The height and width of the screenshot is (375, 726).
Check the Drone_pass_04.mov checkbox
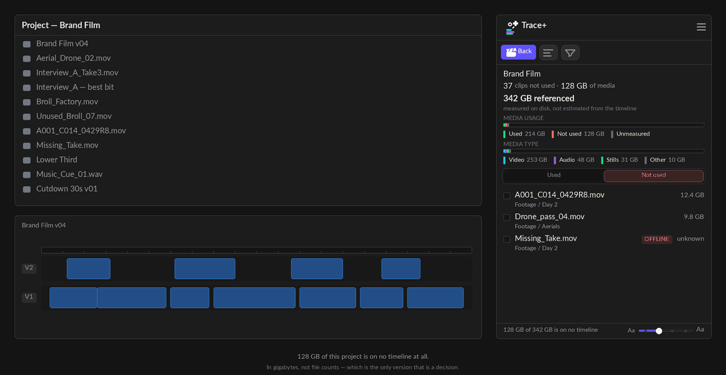coord(507,217)
